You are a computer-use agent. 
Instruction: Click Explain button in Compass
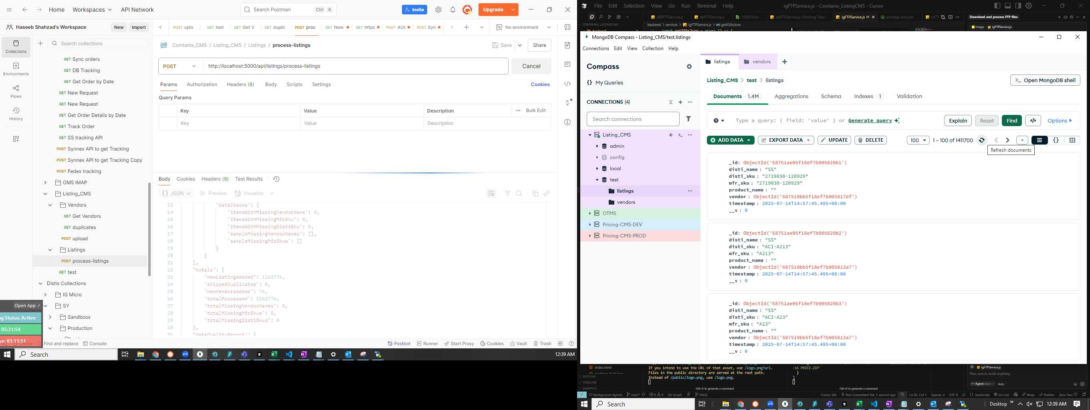(x=958, y=121)
